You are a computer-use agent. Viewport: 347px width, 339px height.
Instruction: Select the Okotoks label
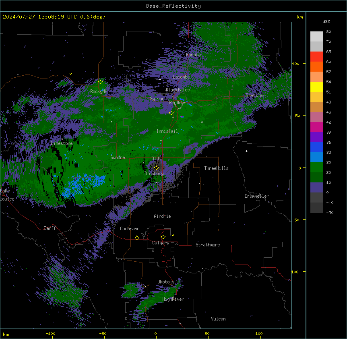(166, 282)
